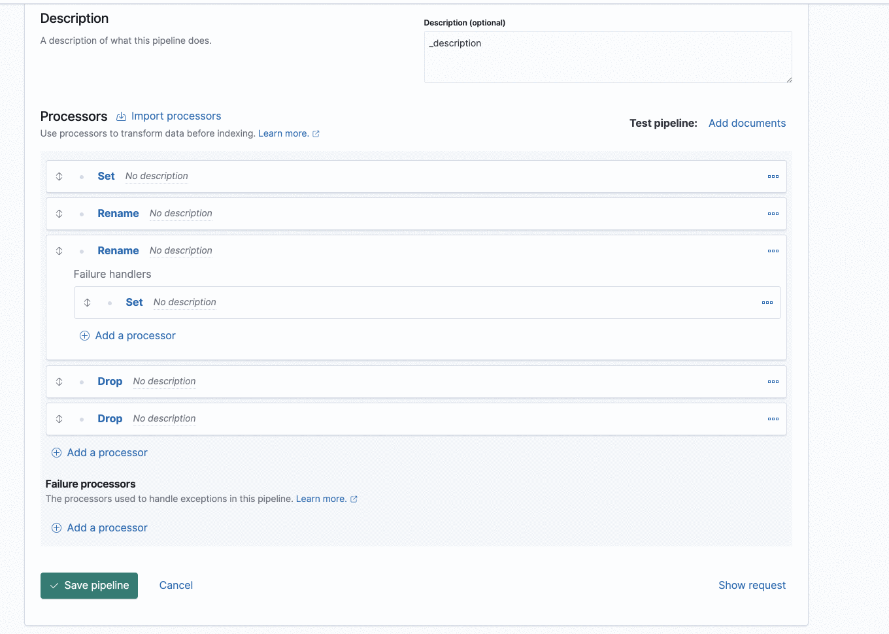The width and height of the screenshot is (889, 634).
Task: Edit the top-level Set processor
Action: [106, 176]
